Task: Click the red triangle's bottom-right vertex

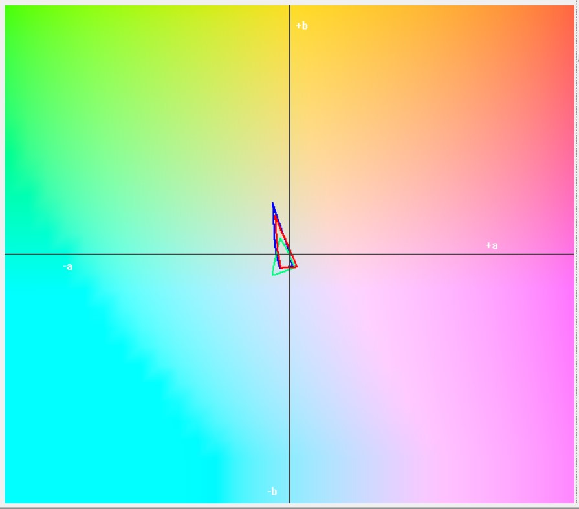Action: (x=297, y=266)
